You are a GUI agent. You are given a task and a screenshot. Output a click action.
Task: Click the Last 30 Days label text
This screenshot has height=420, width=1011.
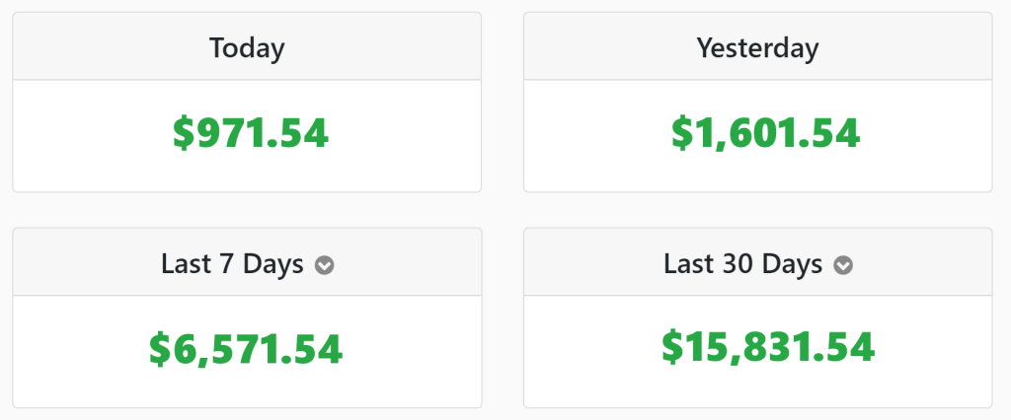[x=742, y=264]
